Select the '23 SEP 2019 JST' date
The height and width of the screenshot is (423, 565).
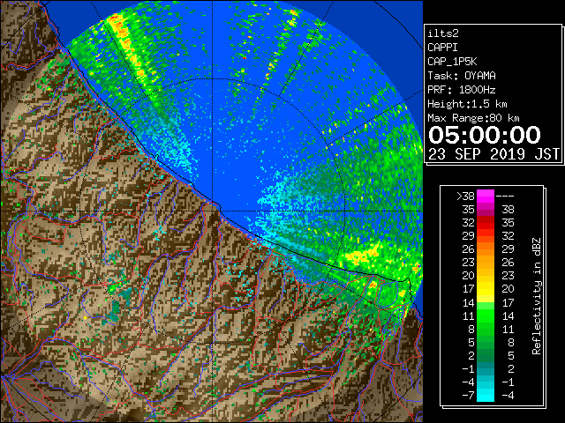pyautogui.click(x=493, y=154)
